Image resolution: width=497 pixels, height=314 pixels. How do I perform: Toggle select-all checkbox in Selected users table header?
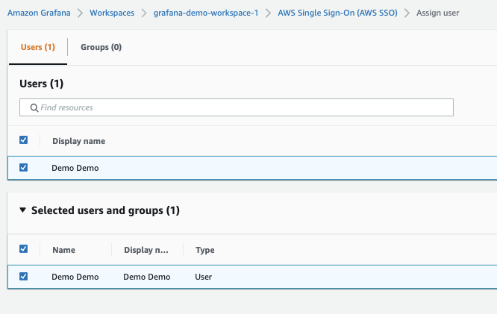pyautogui.click(x=23, y=249)
